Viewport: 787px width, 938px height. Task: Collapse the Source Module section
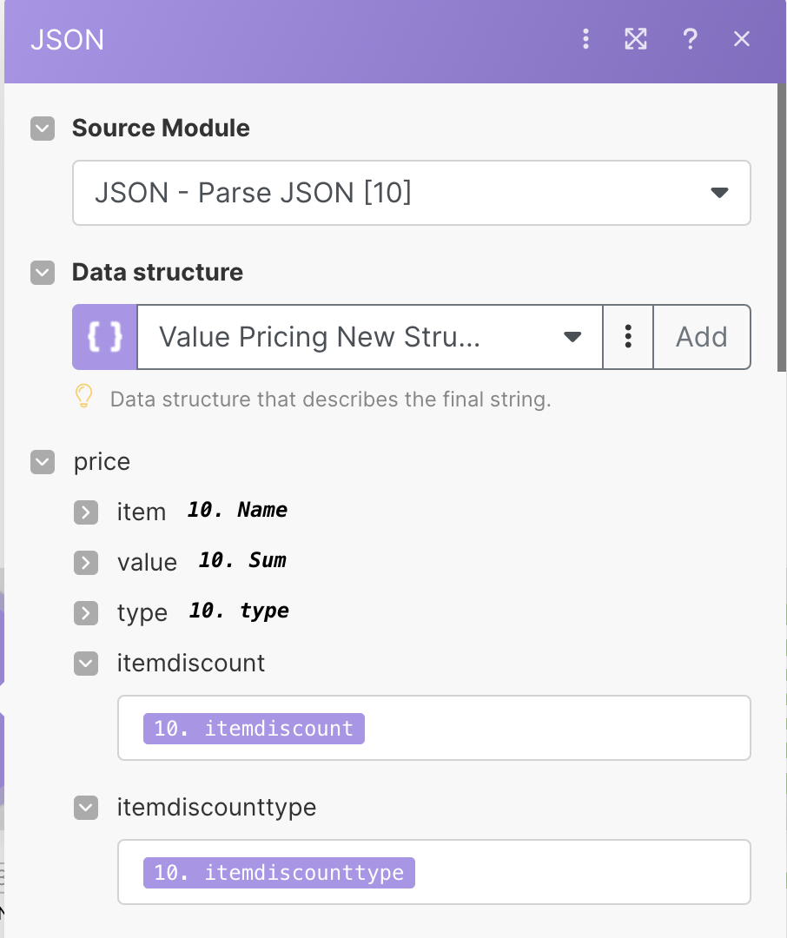[43, 129]
